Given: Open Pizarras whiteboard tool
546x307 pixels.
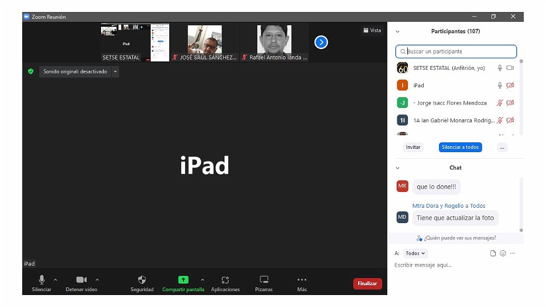Looking at the screenshot, I should (x=264, y=280).
